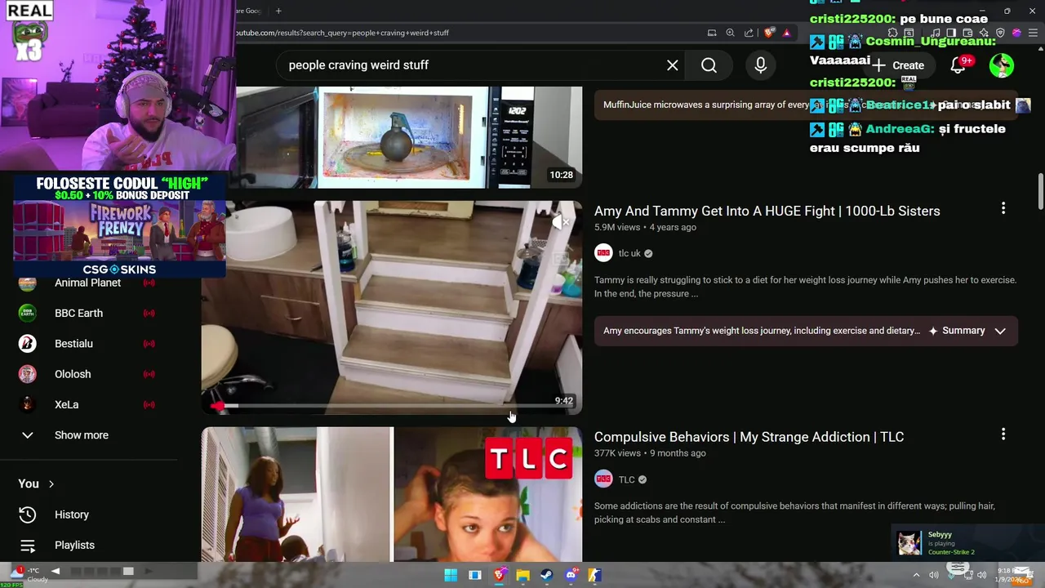Open Steam from the taskbar
1045x588 pixels.
pyautogui.click(x=546, y=575)
